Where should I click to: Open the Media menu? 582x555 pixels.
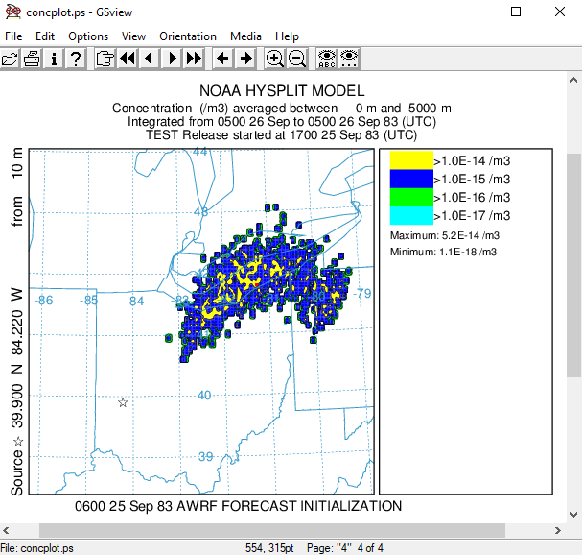point(245,36)
